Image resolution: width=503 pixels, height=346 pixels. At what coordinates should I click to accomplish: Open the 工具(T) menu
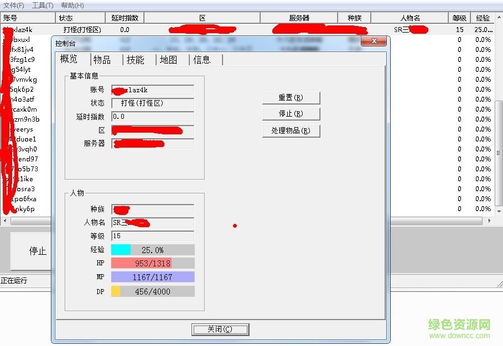click(42, 4)
